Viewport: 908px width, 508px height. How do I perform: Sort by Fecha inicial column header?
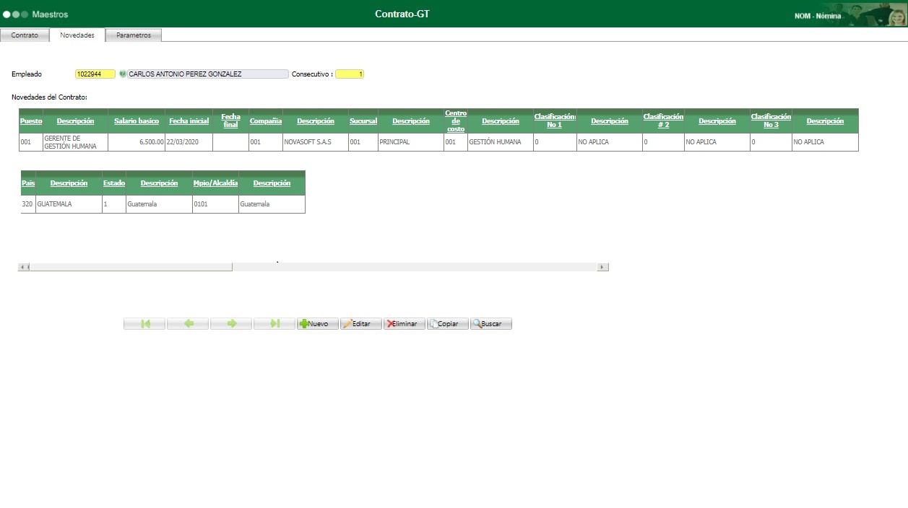tap(189, 121)
